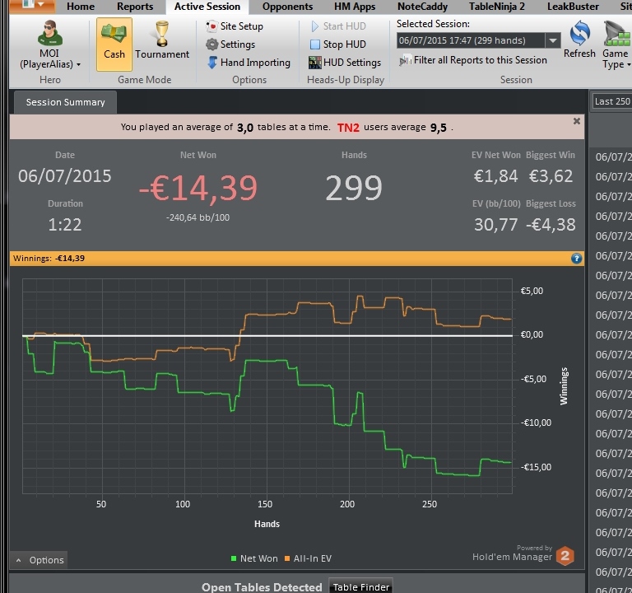Image resolution: width=632 pixels, height=593 pixels.
Task: Open HUD Settings
Action: pos(345,63)
